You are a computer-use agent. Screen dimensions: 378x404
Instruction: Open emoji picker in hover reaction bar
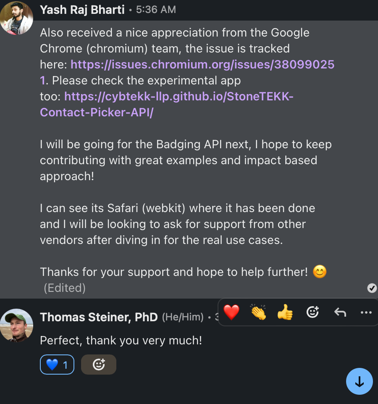(312, 312)
